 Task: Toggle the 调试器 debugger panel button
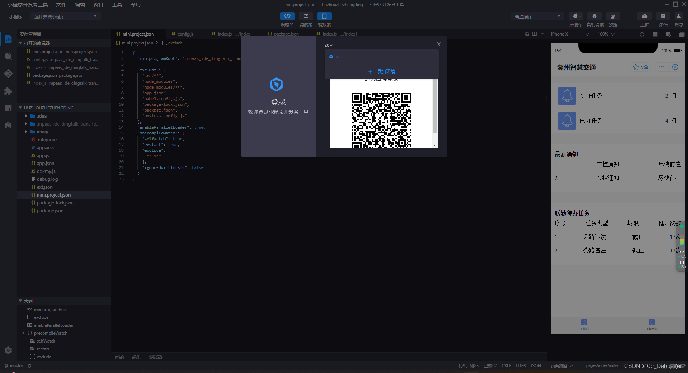click(x=306, y=16)
